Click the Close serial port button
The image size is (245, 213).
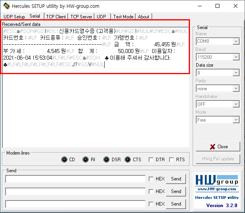(218, 147)
